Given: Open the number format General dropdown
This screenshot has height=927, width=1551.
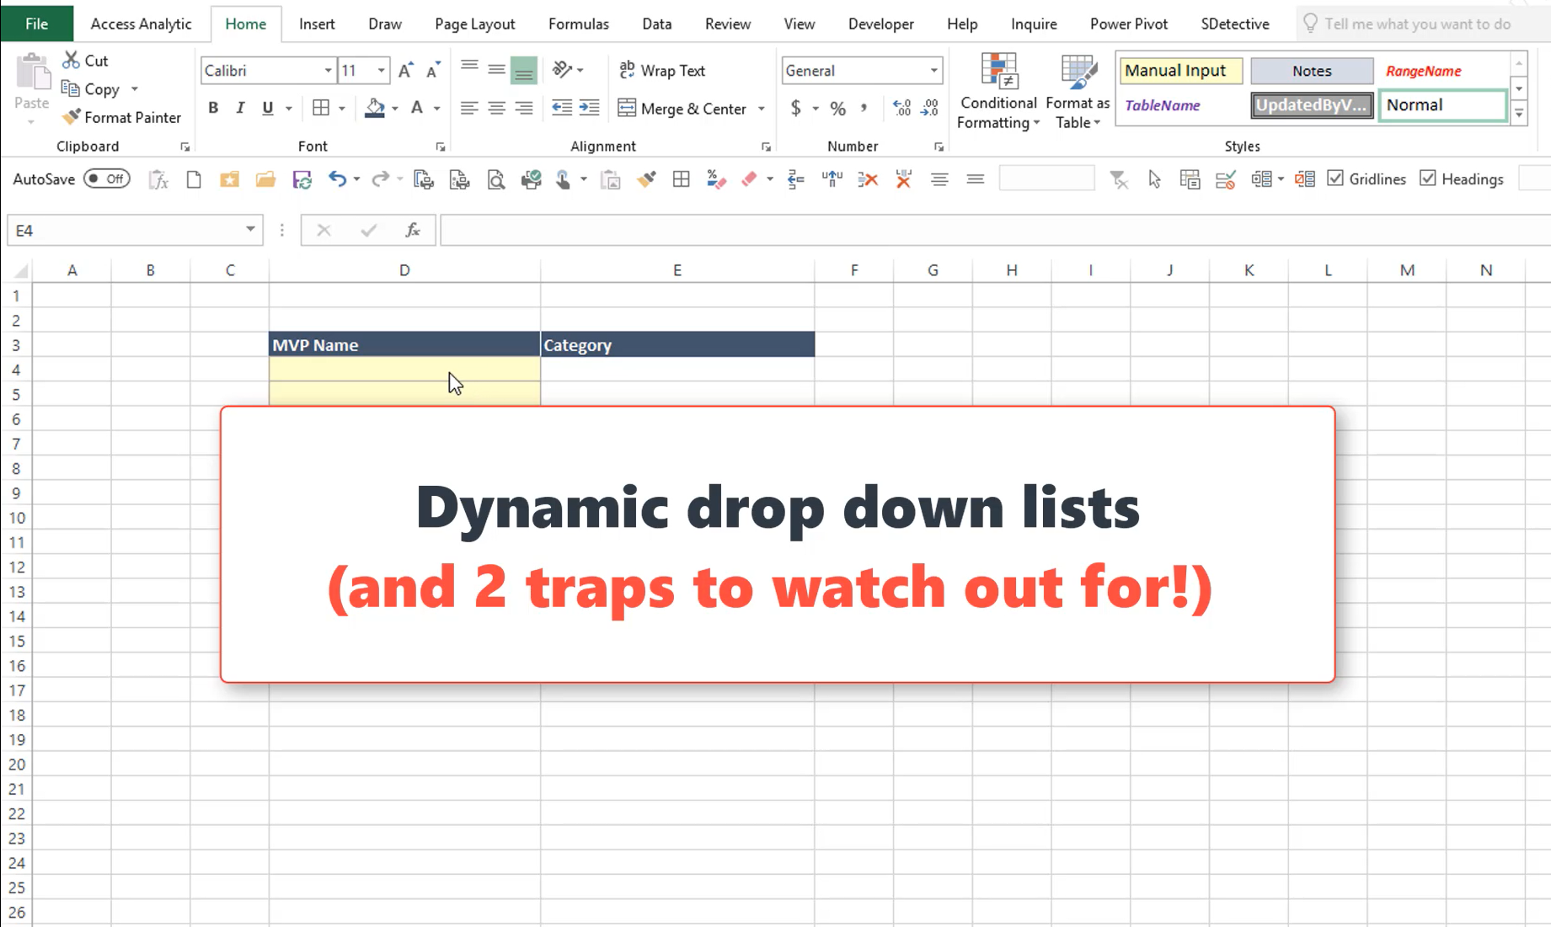Looking at the screenshot, I should click(933, 71).
